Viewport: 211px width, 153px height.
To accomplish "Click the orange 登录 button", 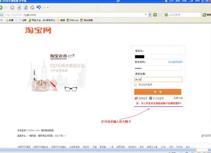I will tap(158, 92).
